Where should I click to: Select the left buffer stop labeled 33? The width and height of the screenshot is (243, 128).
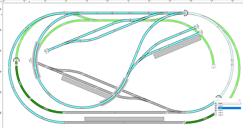click(31, 60)
